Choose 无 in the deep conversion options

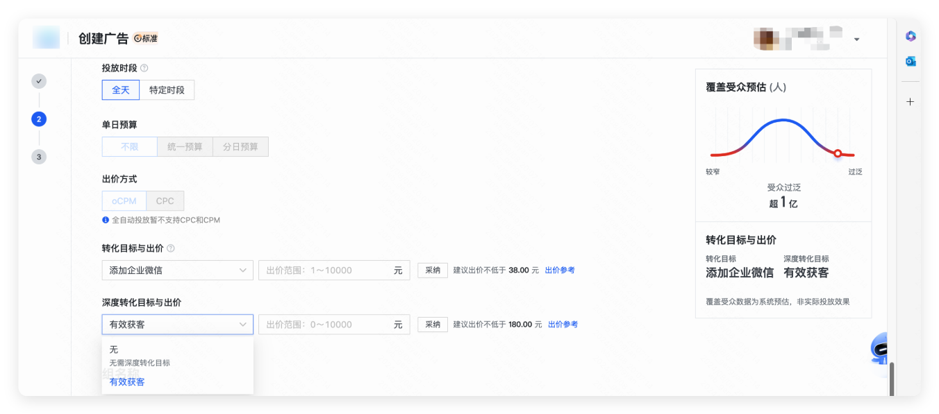click(x=113, y=350)
